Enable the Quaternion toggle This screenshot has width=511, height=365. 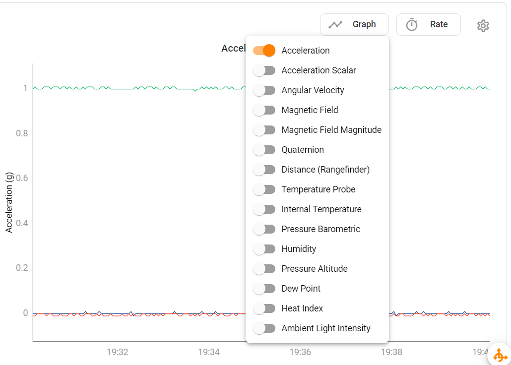(264, 149)
